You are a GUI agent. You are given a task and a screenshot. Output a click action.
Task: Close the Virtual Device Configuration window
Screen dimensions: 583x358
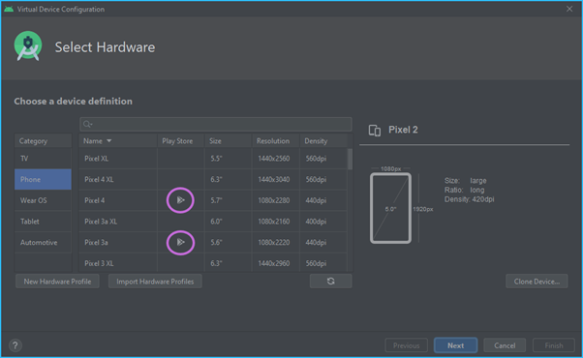pyautogui.click(x=569, y=9)
